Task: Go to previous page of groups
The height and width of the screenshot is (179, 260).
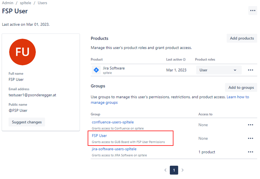Action: click(x=165, y=170)
